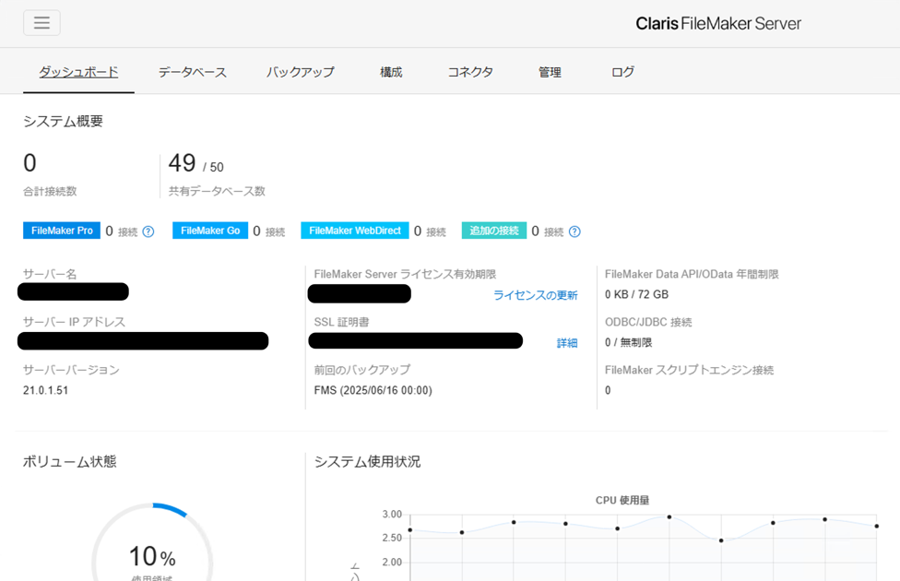This screenshot has height=581, width=900.
Task: Switch to the 管理 tab
Action: pos(550,72)
